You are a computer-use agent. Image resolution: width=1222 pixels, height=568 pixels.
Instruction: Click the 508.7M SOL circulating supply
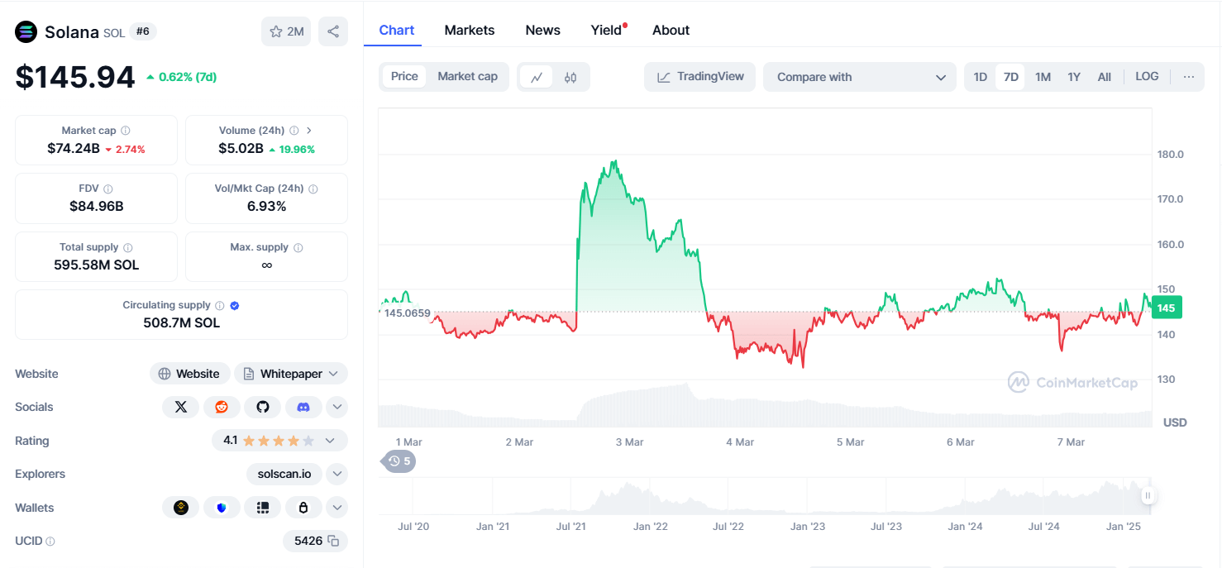tap(182, 322)
